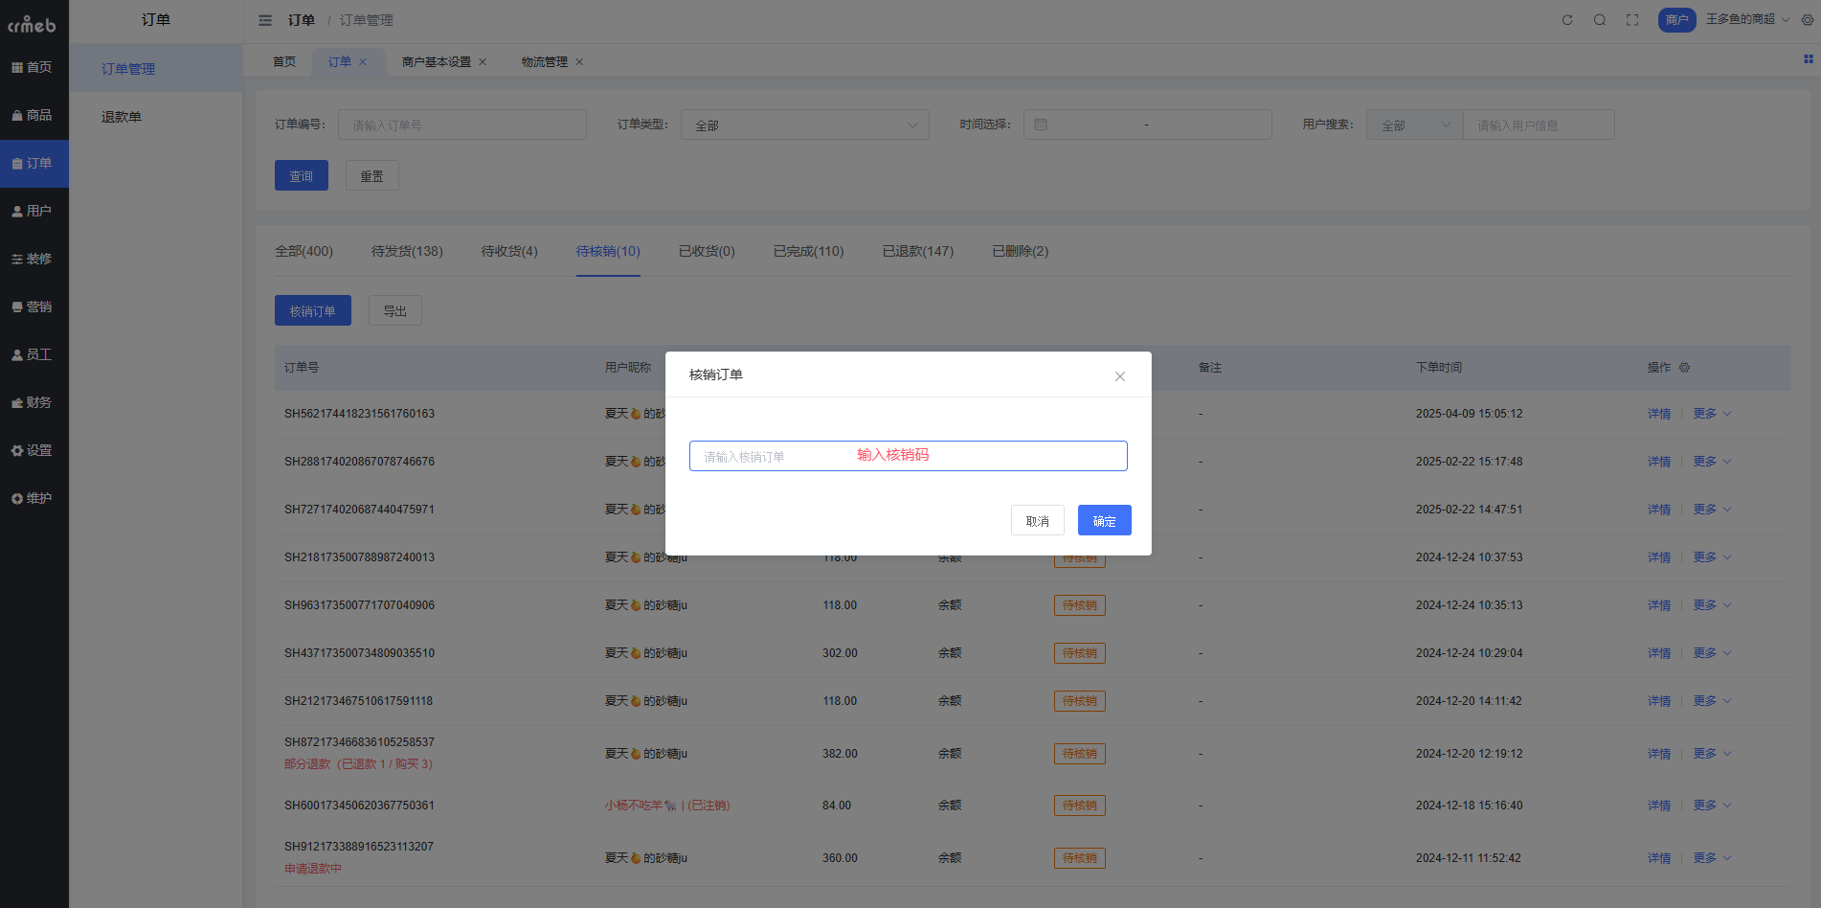Open the 财务 finance sidebar section
The image size is (1821, 908).
click(33, 402)
